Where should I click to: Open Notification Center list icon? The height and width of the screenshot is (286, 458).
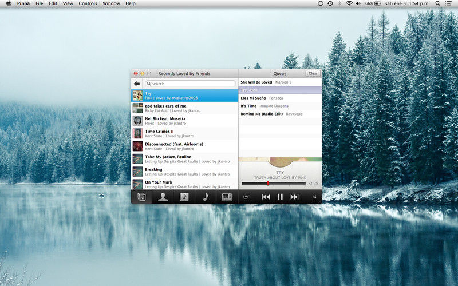(x=448, y=3)
